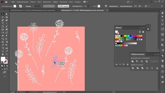The width and height of the screenshot is (165, 93).
Task: Open stroke weight dropdown
Action: 41,6
